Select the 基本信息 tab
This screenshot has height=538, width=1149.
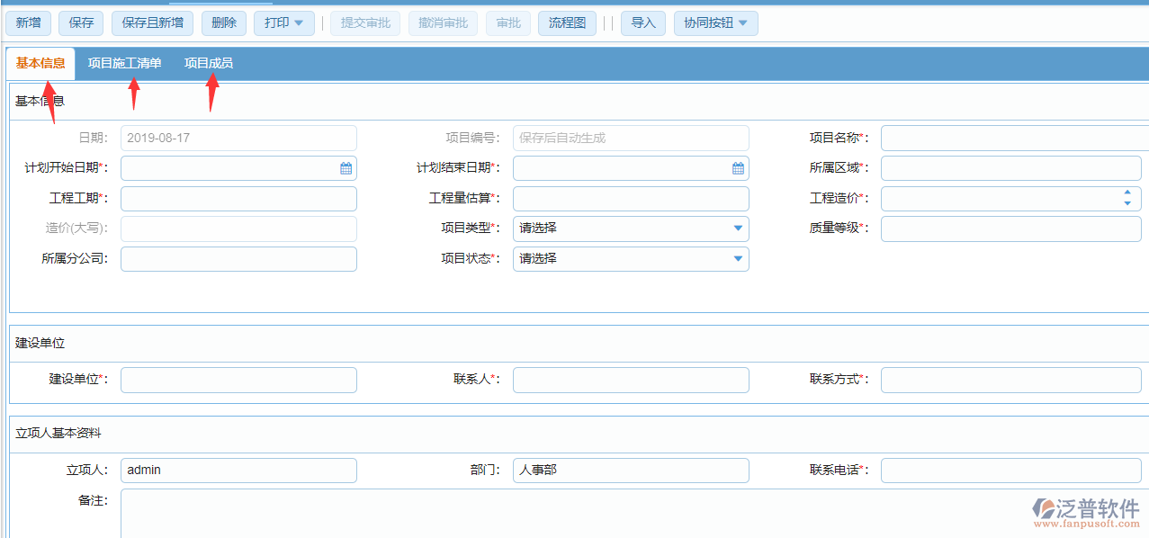(x=40, y=63)
